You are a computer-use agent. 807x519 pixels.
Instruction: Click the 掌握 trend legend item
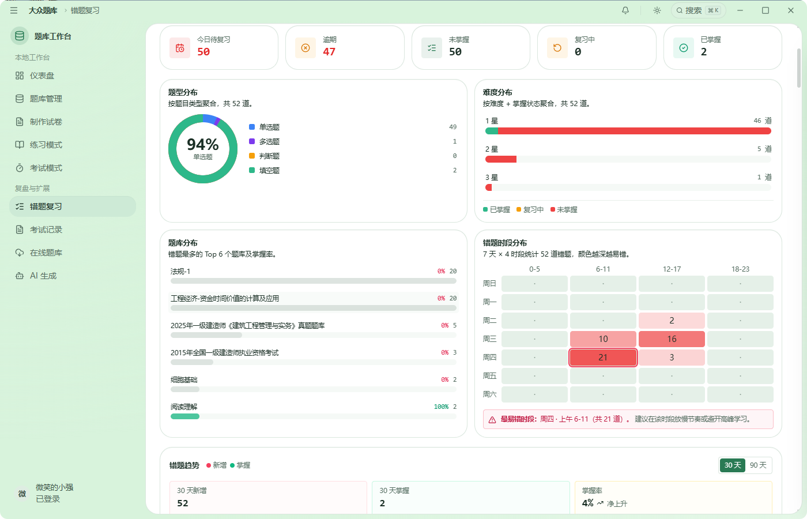coord(240,465)
